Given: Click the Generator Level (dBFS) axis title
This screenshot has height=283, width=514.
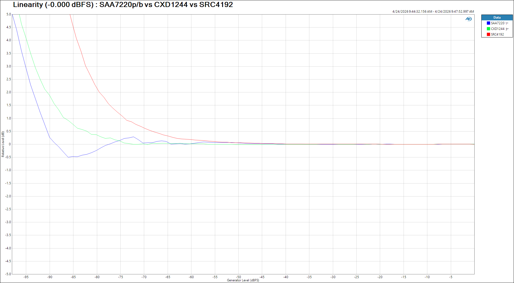Looking at the screenshot, I should (243, 280).
